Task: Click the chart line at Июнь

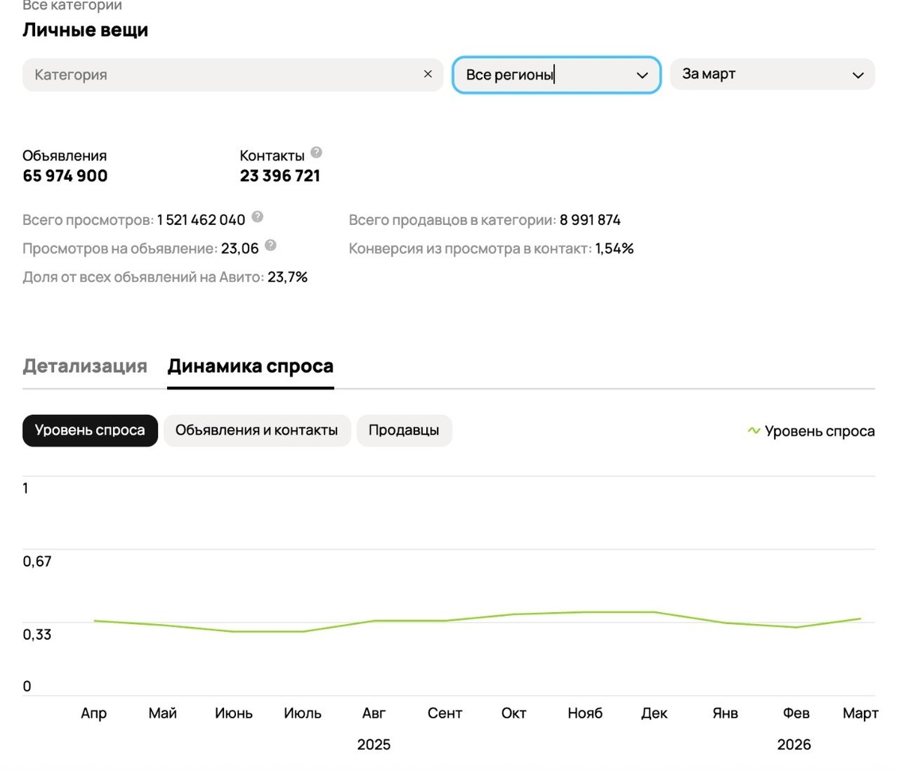Action: tap(234, 631)
